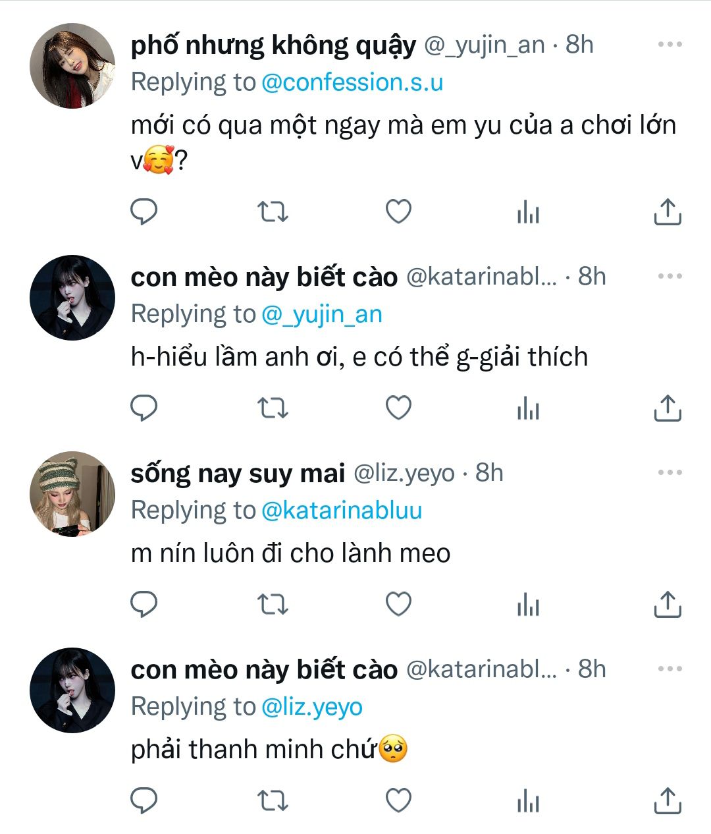Reply to the tweet "m nín luôn đi"
711x834 pixels.
pyautogui.click(x=144, y=604)
